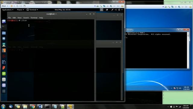Launch Maltego from the Kali dock
The image size is (193, 109).
(4, 56)
